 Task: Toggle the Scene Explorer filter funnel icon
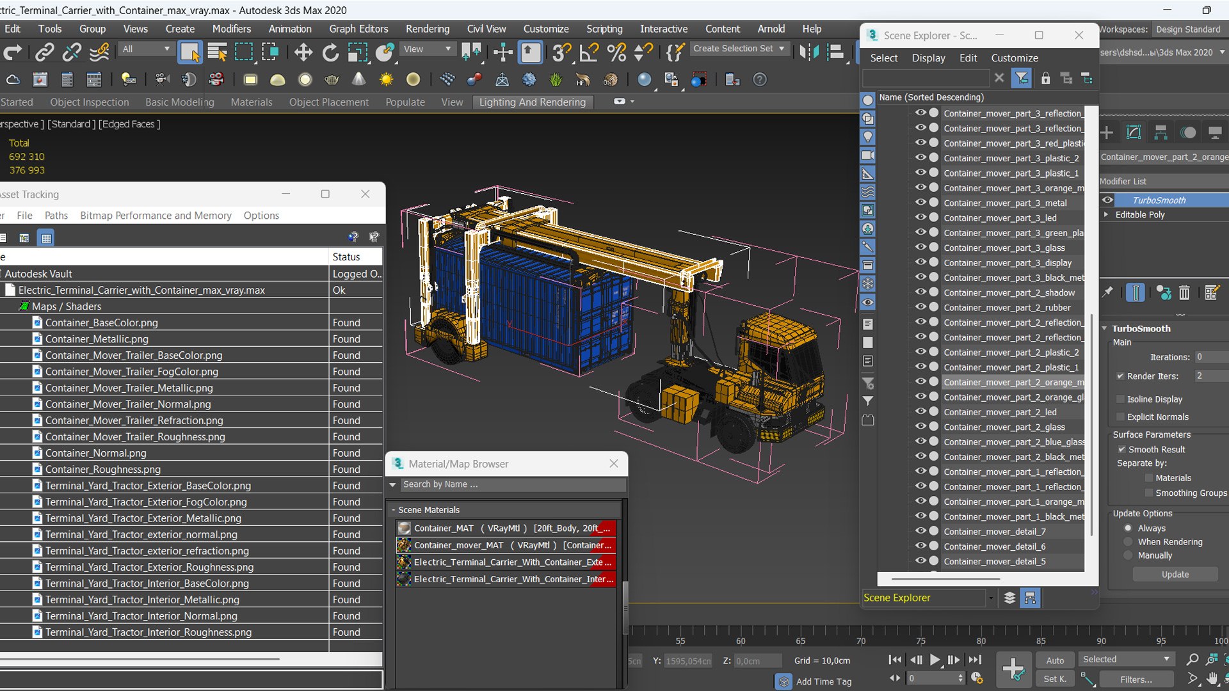tap(1022, 78)
